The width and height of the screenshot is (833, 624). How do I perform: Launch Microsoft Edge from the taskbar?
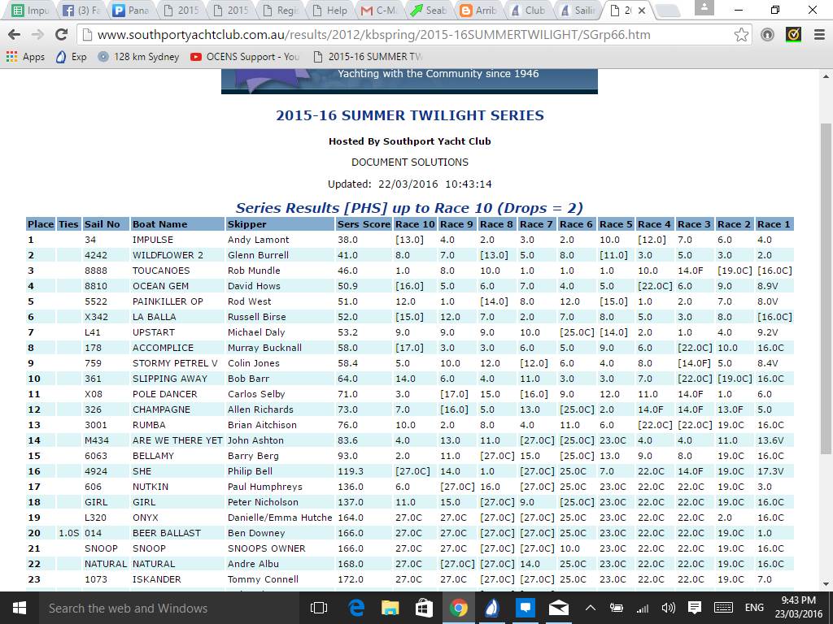[x=356, y=608]
